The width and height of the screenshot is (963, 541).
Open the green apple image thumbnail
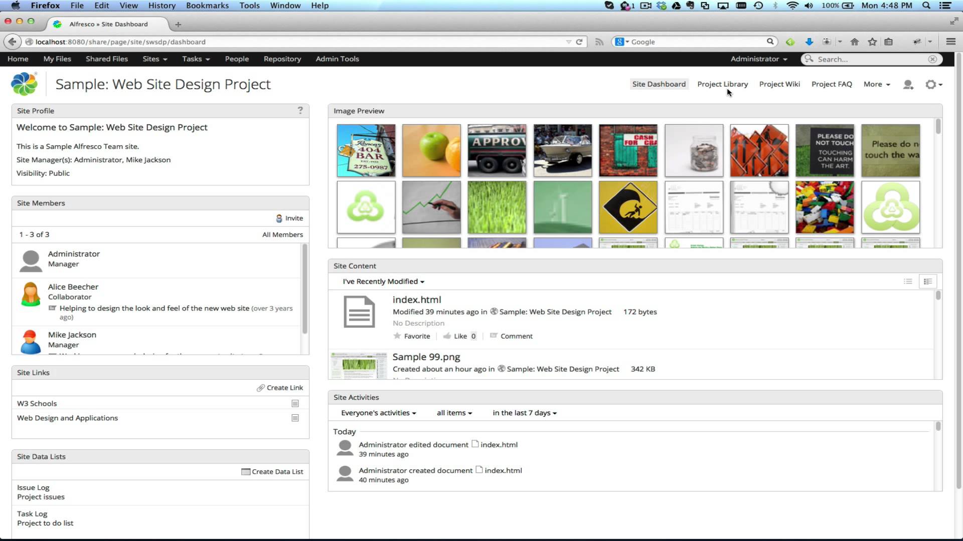(x=431, y=150)
